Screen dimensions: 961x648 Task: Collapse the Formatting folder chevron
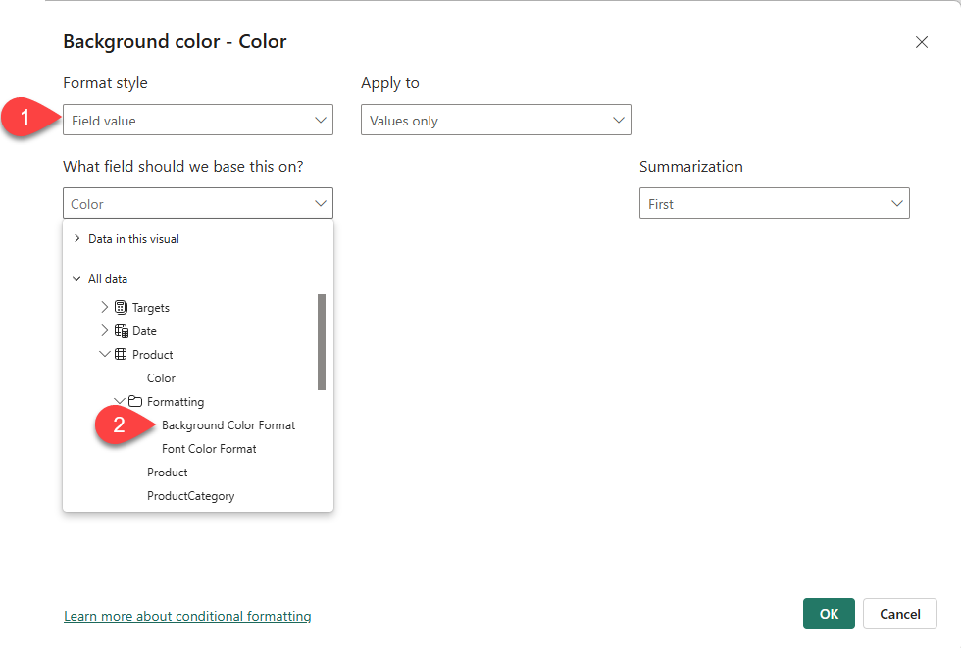click(120, 402)
